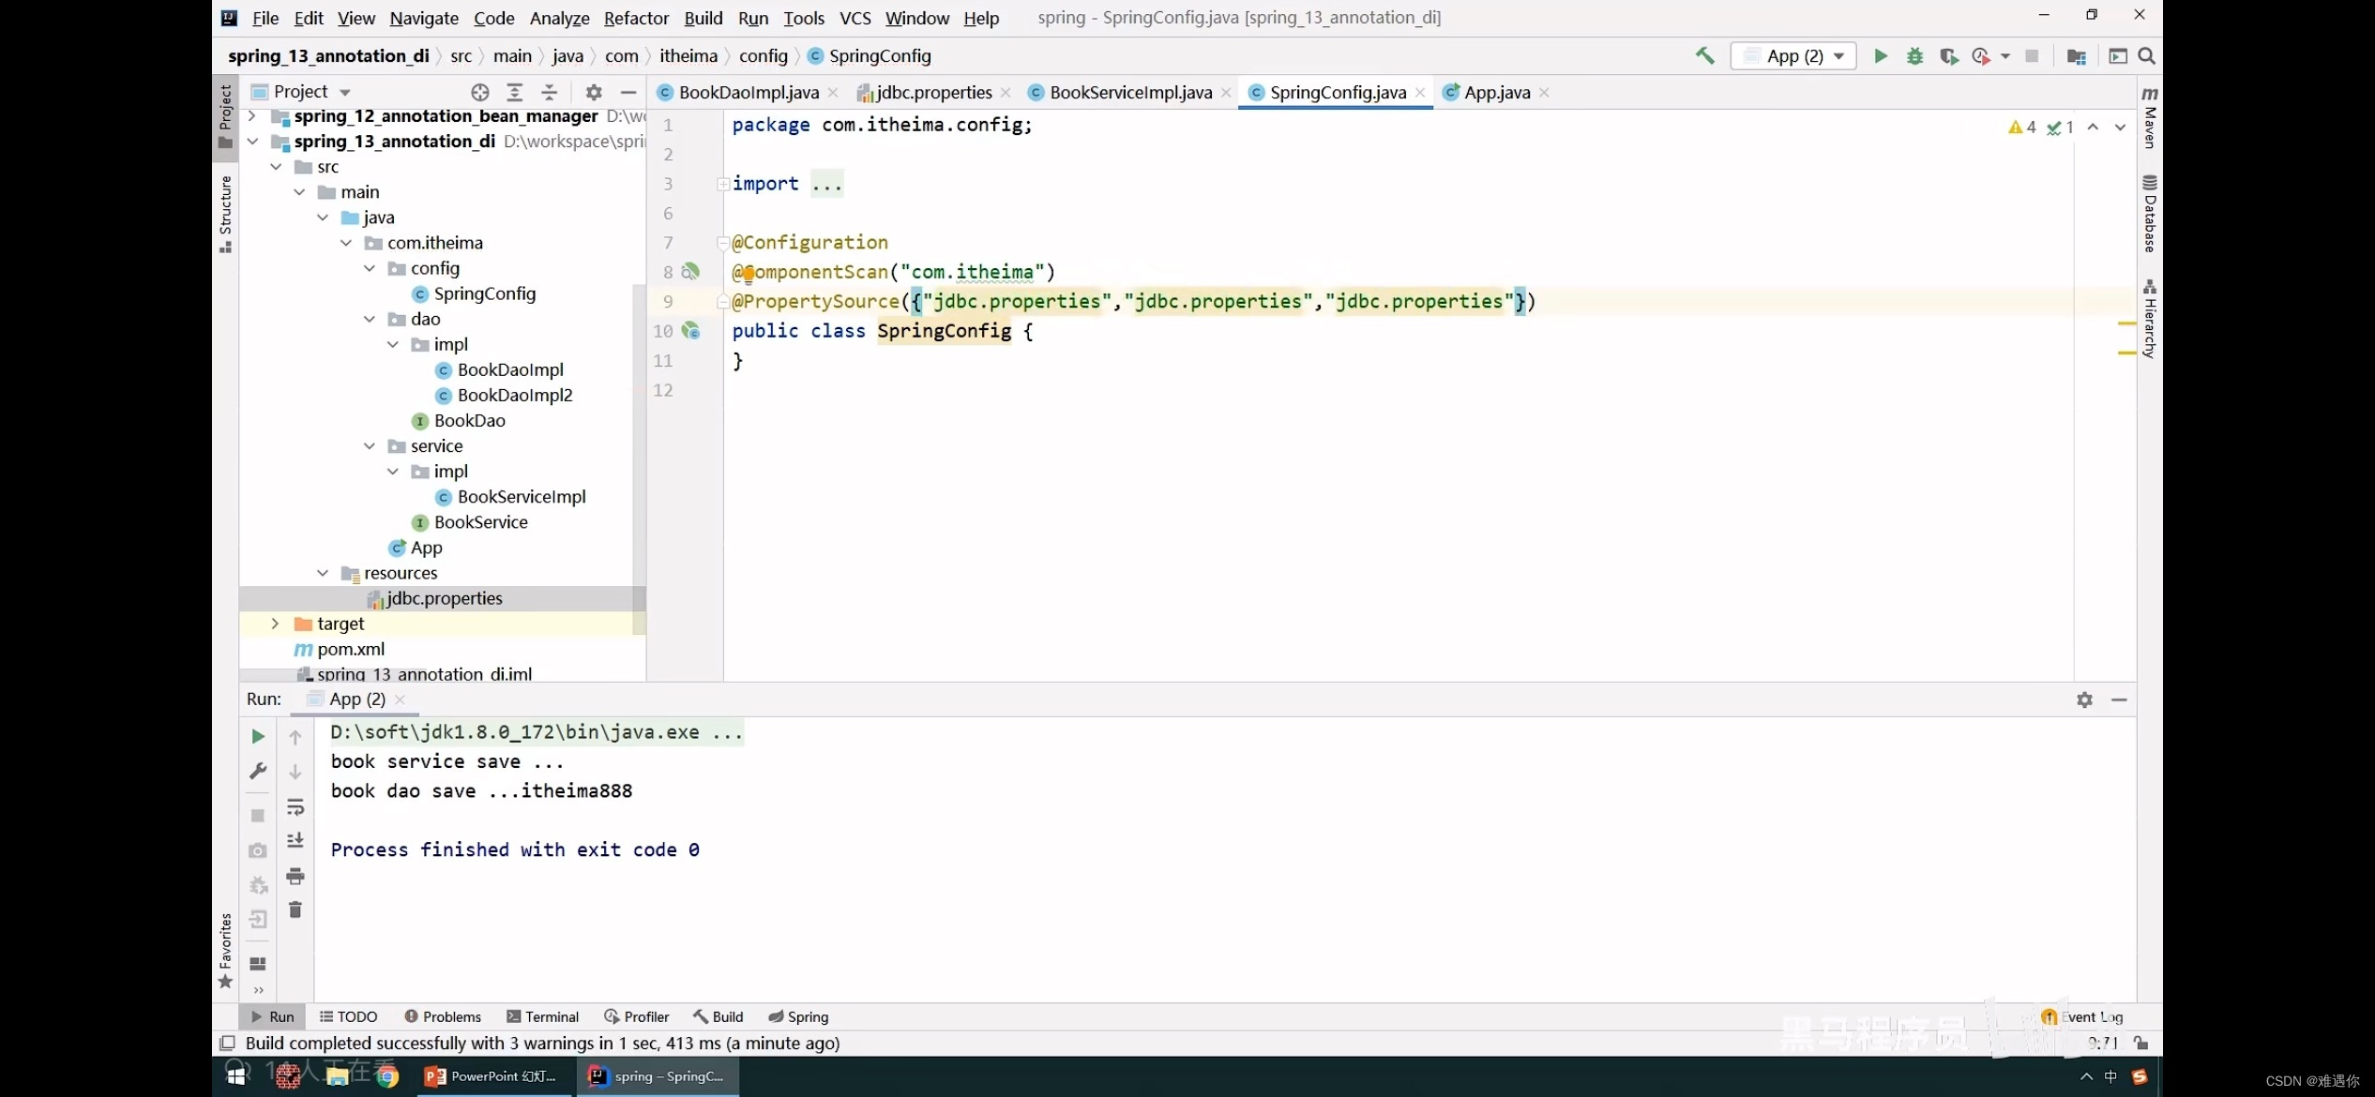This screenshot has height=1097, width=2375.
Task: Click scroll to end icon in Run console
Action: click(x=295, y=840)
